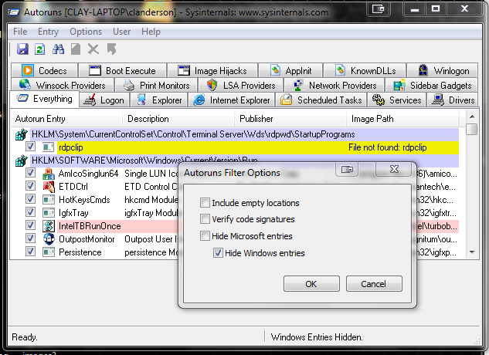
Task: Click the Persistence entry icon
Action: tap(49, 252)
